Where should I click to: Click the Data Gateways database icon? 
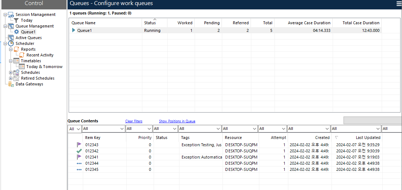(11, 84)
